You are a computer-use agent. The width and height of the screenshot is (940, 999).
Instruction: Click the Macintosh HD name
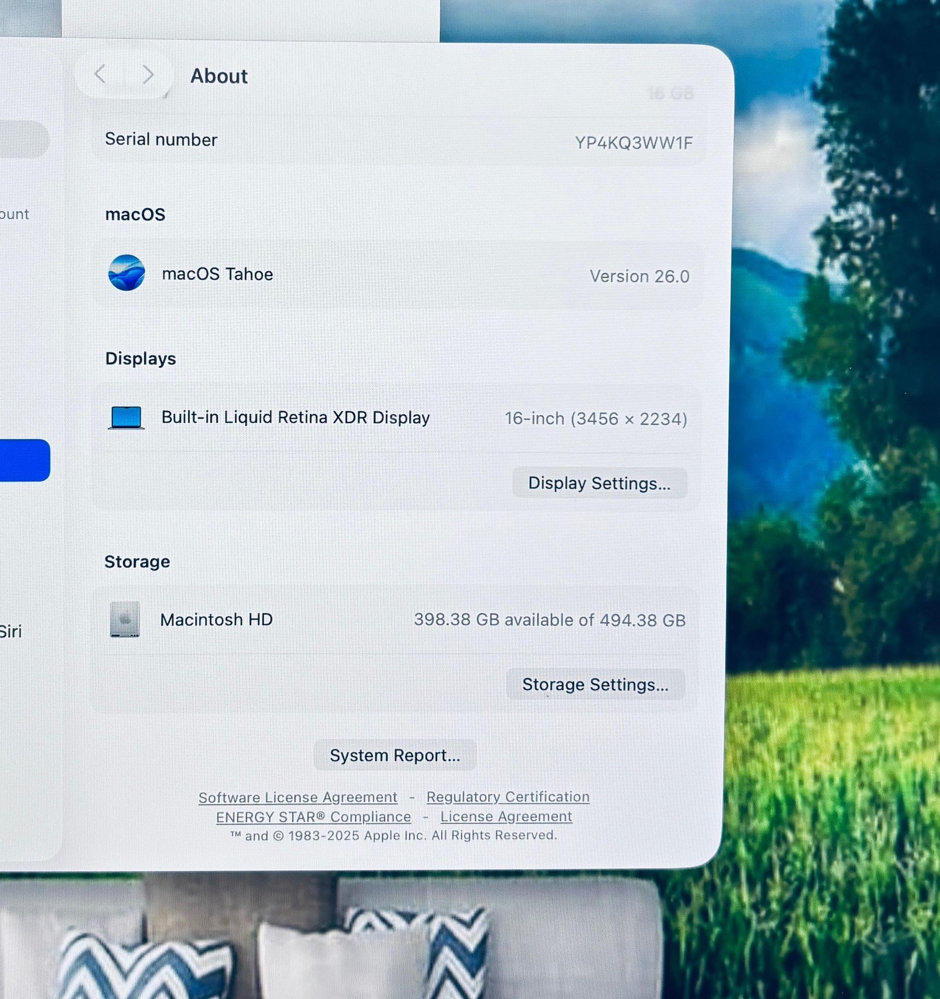click(x=217, y=620)
